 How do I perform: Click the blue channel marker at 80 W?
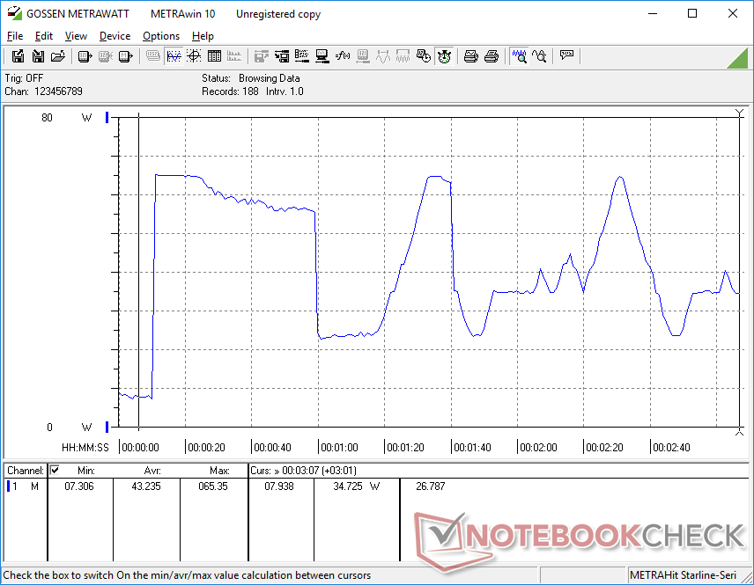point(107,117)
